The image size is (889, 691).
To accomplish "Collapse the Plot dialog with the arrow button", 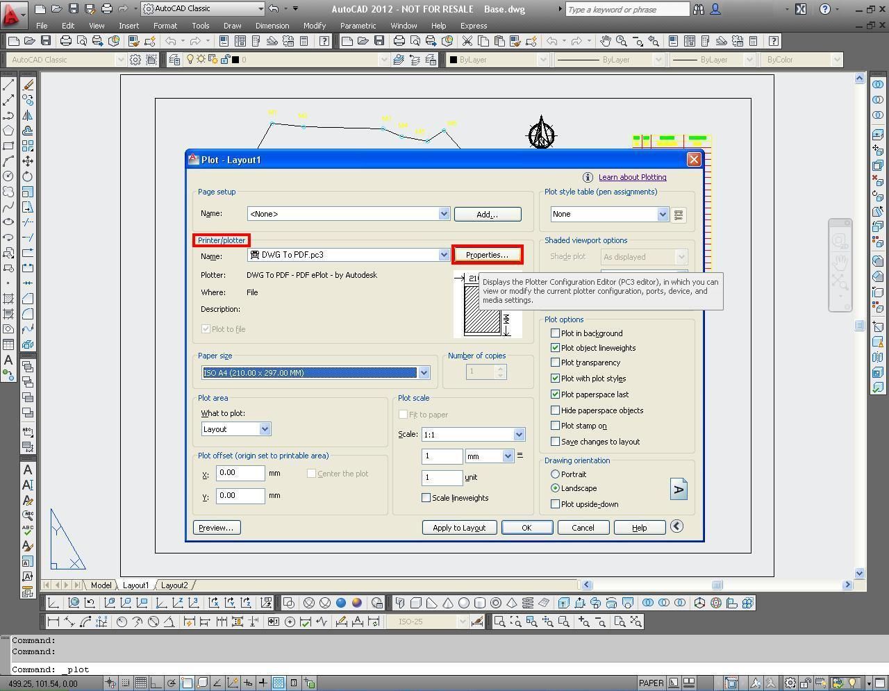I will [676, 526].
